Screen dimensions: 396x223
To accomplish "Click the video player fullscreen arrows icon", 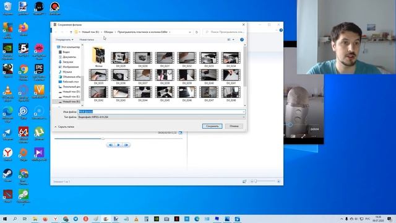I will [x=303, y=136].
